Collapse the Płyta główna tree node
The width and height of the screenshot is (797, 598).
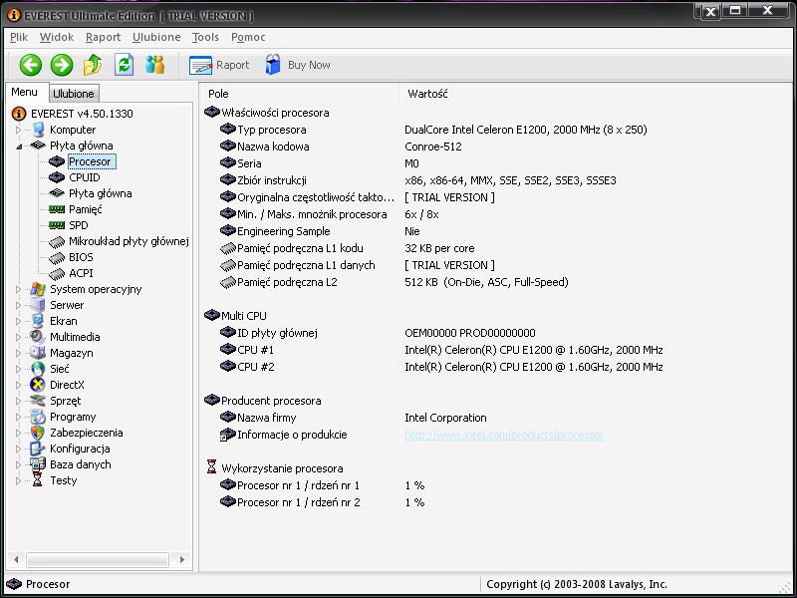pos(19,147)
